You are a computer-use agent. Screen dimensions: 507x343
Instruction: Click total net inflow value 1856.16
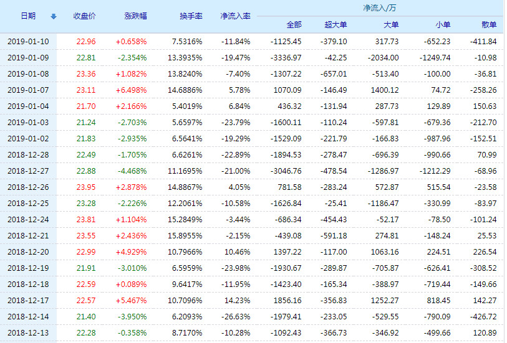pos(287,300)
